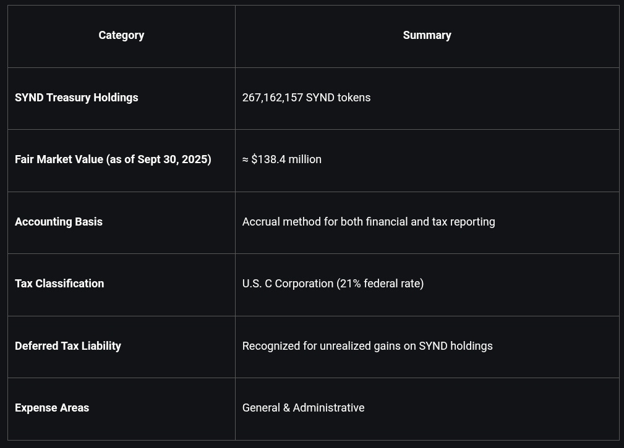Click the U.S. C Corporation text
Image resolution: width=624 pixels, height=448 pixels.
(x=288, y=284)
